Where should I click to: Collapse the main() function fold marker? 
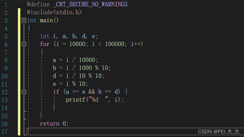24,20
